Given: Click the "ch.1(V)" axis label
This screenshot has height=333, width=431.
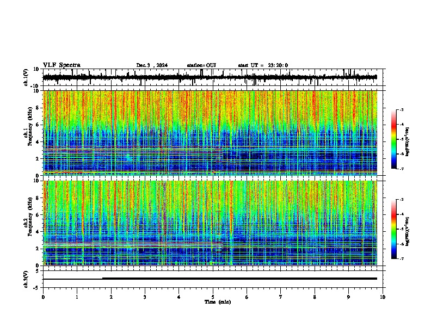Looking at the screenshot, I should coord(26,77).
